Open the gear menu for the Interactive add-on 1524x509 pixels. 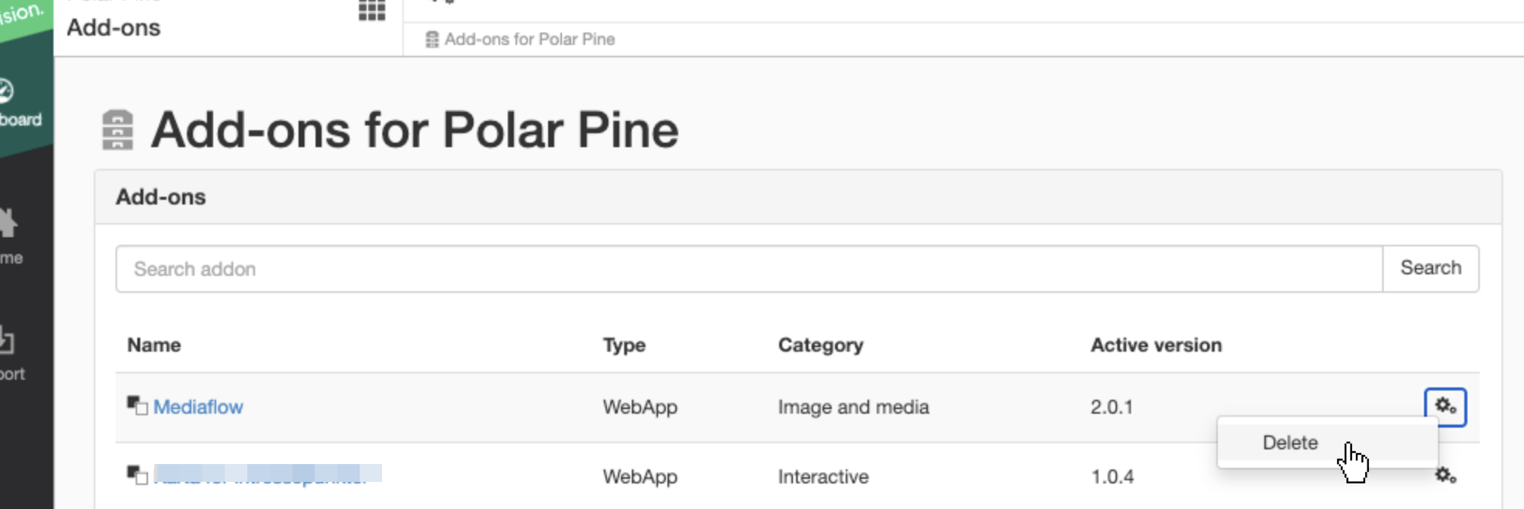[1445, 475]
